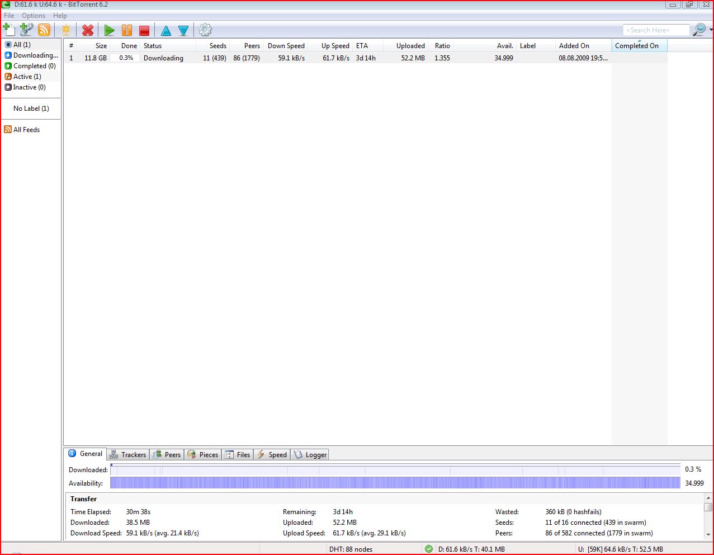
Task: Select No Label (1) in sidebar
Action: 31,109
